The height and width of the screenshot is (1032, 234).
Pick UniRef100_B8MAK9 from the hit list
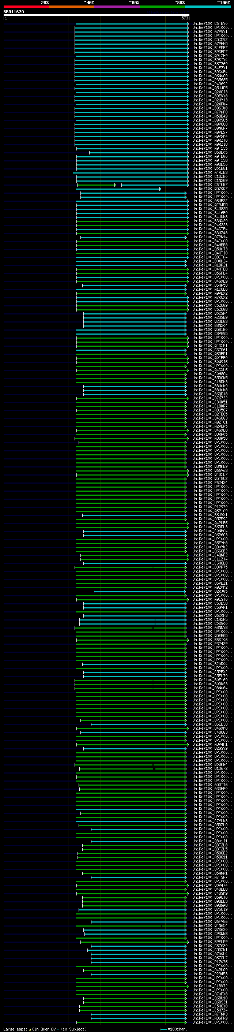210,386
